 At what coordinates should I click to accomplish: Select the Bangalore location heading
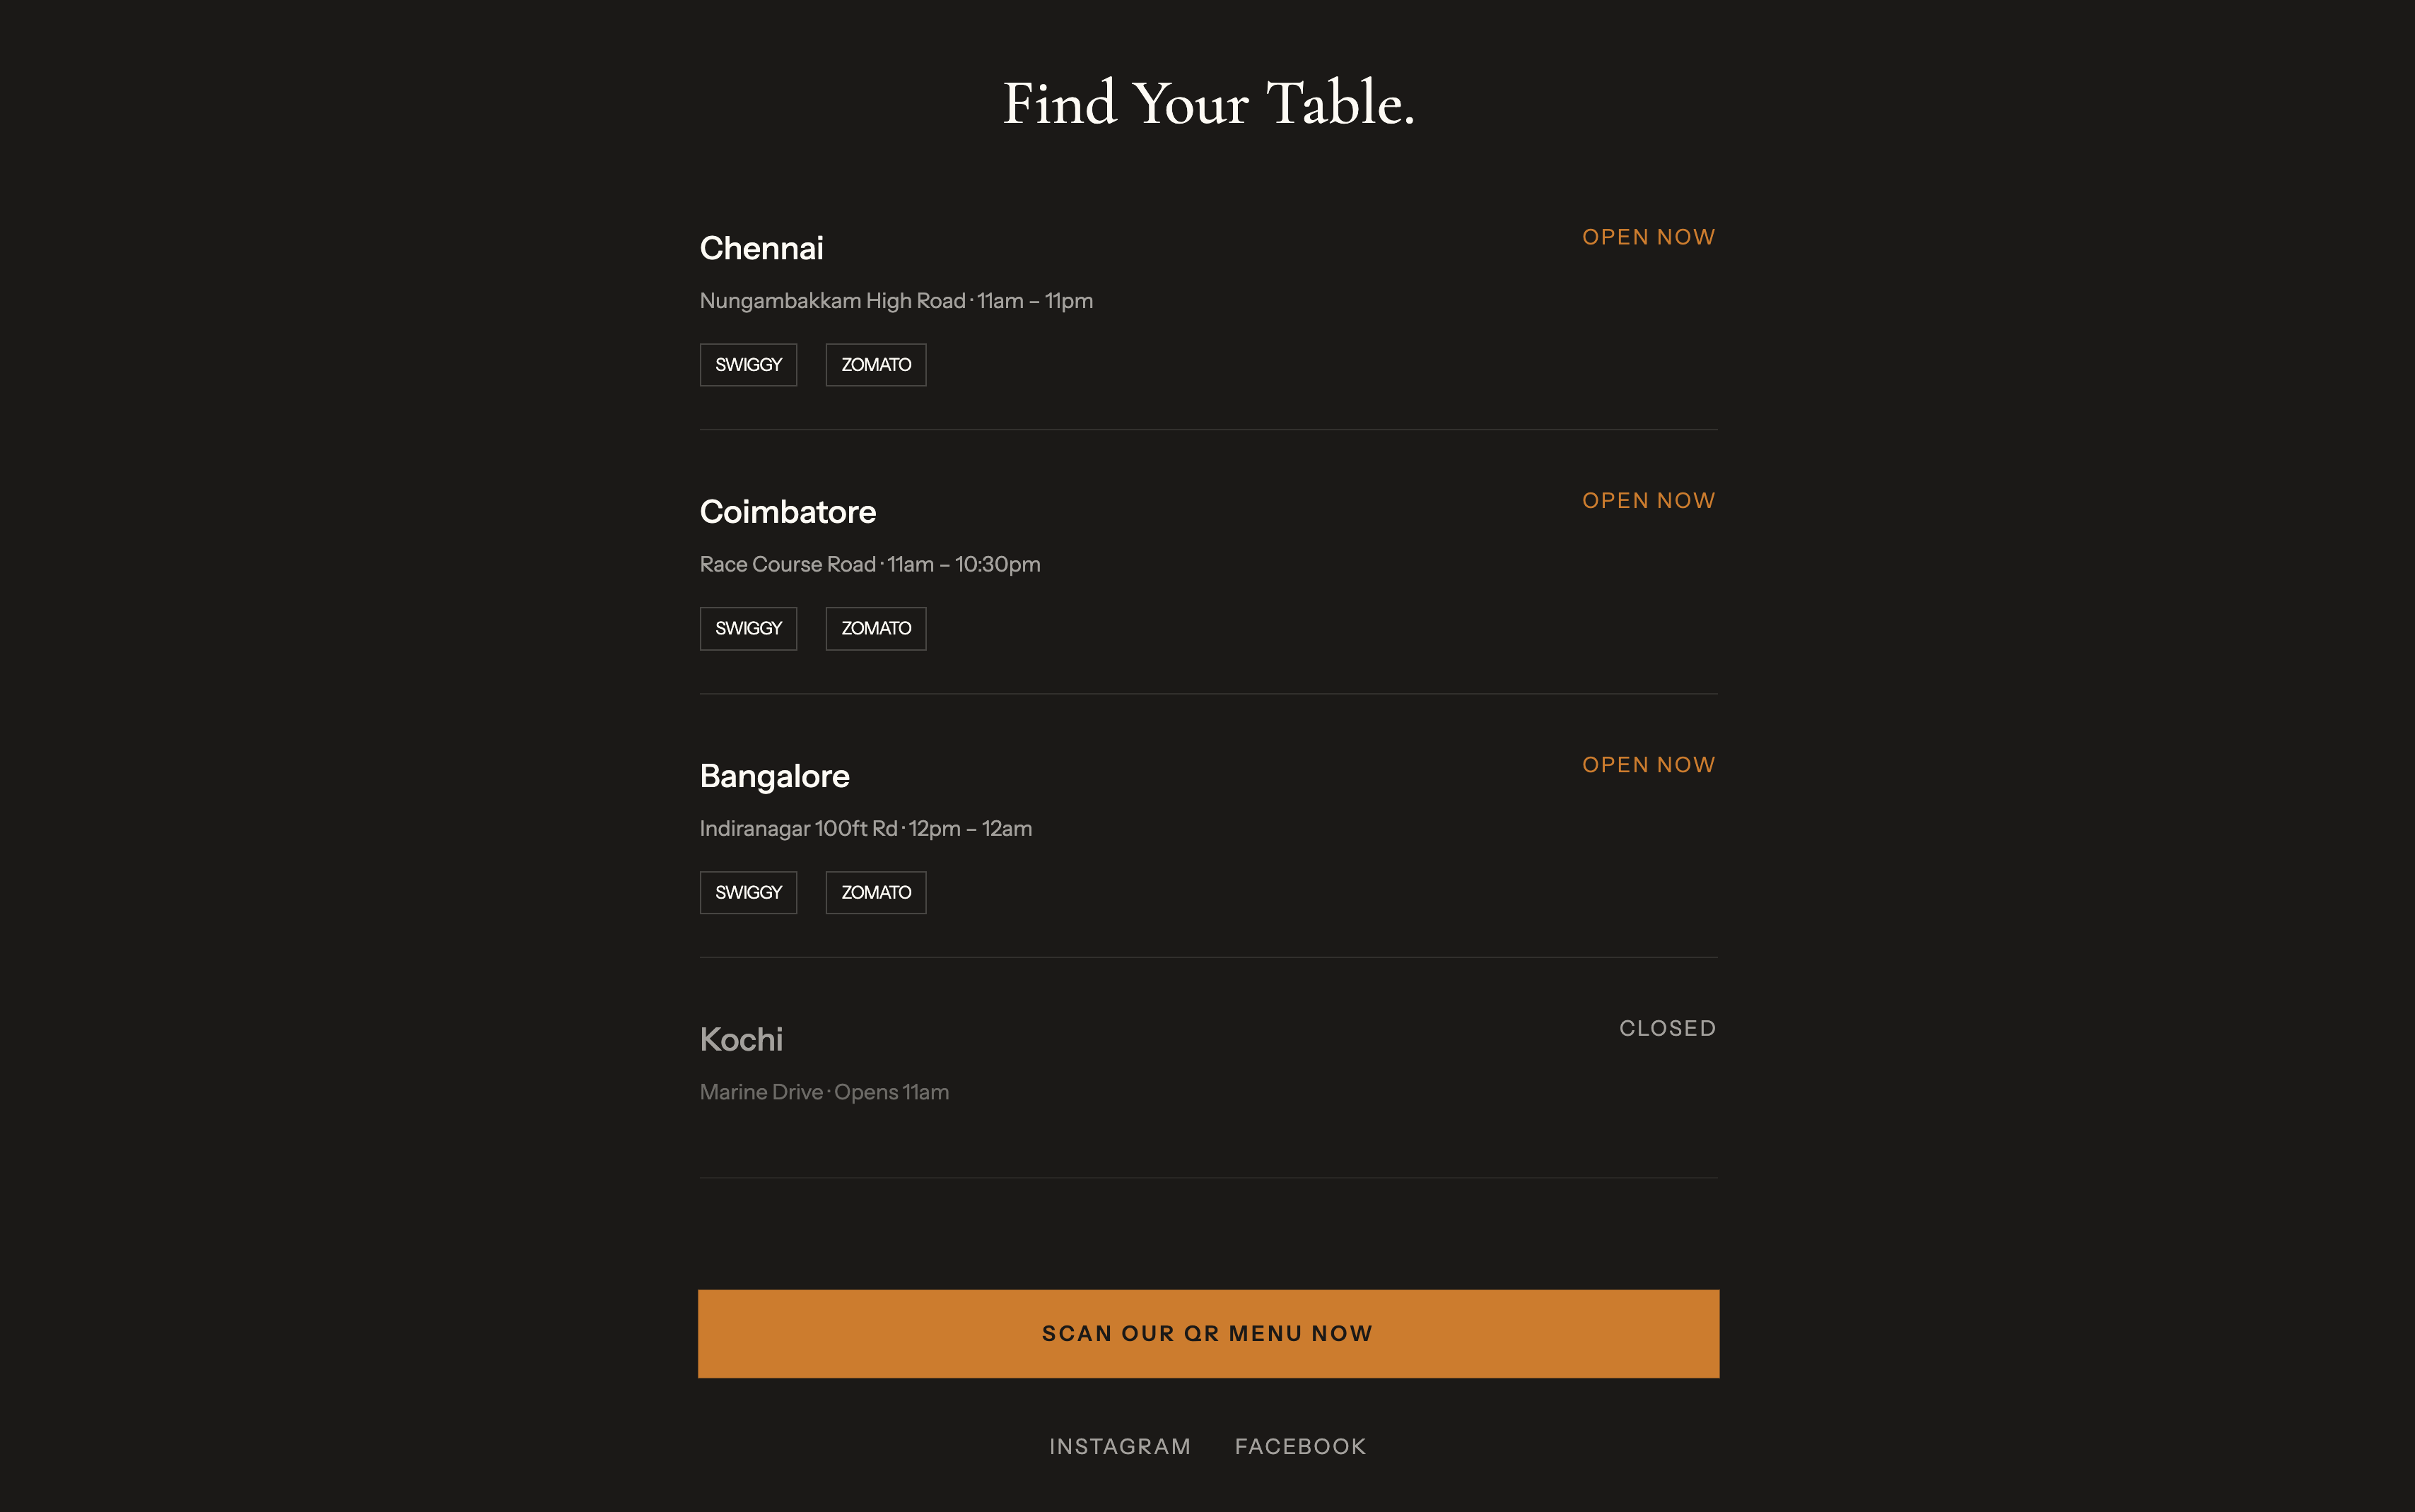(774, 776)
